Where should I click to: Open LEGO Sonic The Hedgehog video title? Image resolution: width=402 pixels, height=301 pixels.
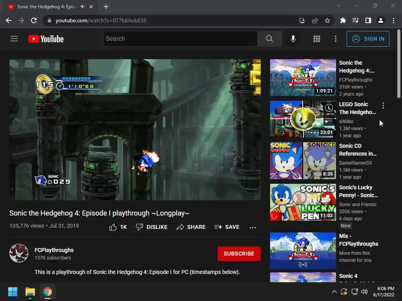click(357, 108)
